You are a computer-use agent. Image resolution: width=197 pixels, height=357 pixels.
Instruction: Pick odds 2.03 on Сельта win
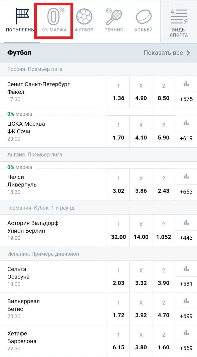click(x=118, y=277)
